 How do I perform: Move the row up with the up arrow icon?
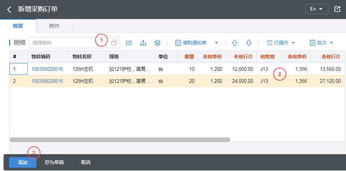pyautogui.click(x=235, y=43)
